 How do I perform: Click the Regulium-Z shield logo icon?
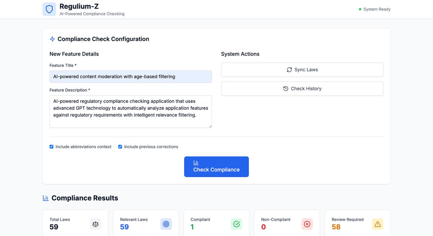point(49,9)
